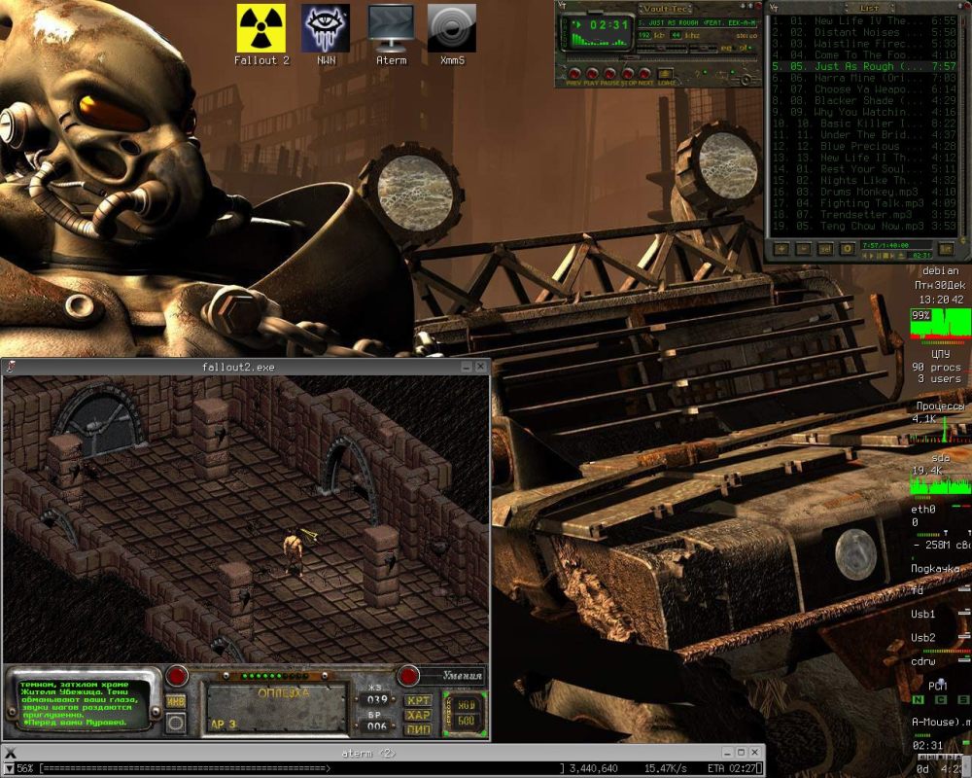Toggle the equalizer with the eq button
972x778 pixels.
pyautogui.click(x=728, y=49)
